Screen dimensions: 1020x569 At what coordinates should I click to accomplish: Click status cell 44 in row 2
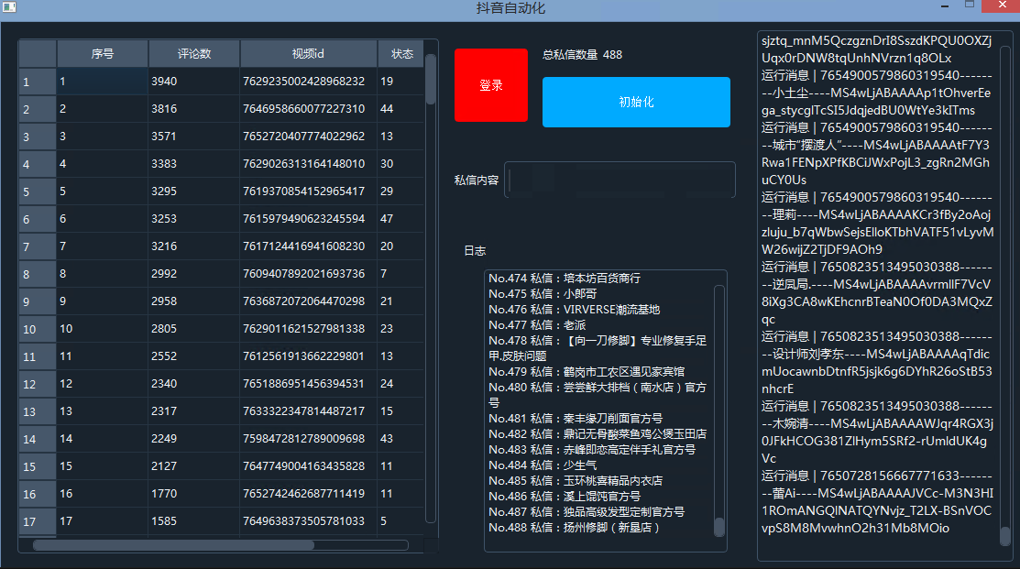[400, 109]
